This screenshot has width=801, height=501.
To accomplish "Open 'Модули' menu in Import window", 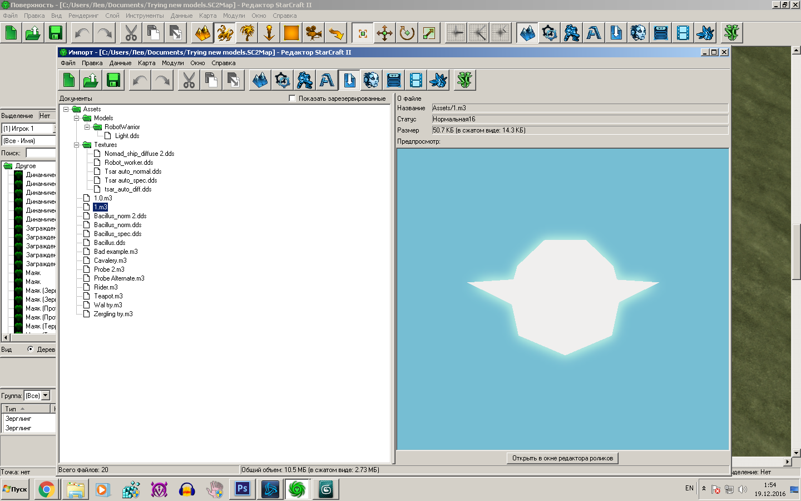I will pyautogui.click(x=173, y=63).
